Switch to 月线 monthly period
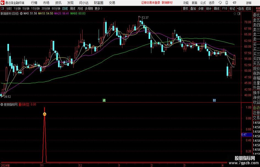260x167 pixels. click(80, 9)
